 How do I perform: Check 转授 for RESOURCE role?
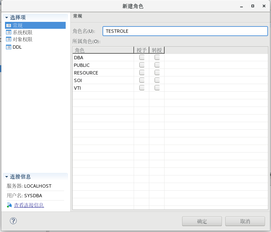tap(157, 72)
